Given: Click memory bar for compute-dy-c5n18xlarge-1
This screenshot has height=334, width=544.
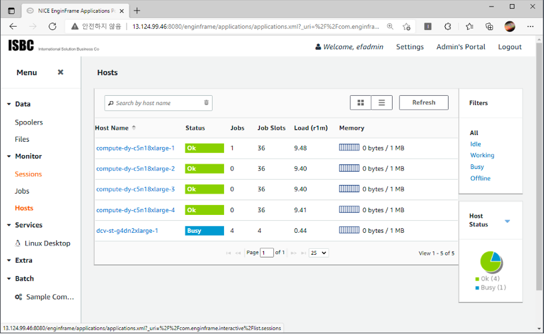Looking at the screenshot, I should point(349,148).
